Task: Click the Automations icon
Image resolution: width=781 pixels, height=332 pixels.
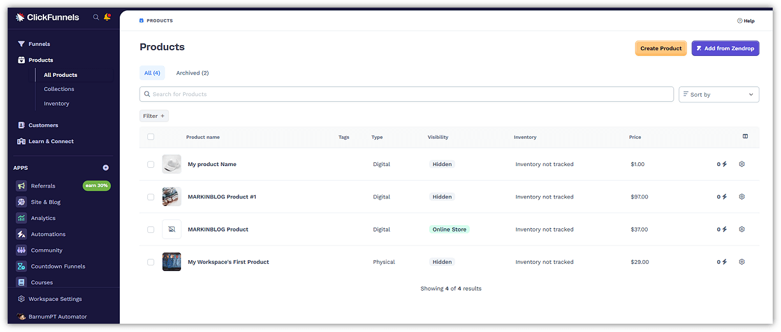Action: click(x=21, y=234)
